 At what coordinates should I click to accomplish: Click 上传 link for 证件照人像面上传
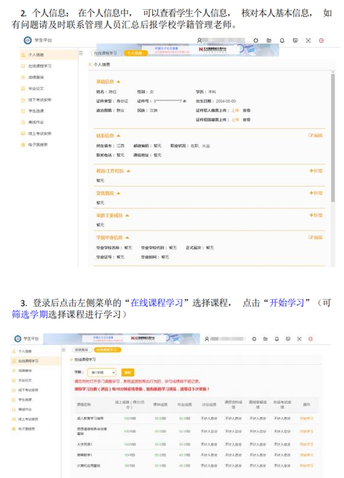click(235, 111)
